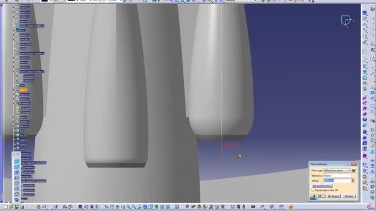Enable Repeat object after OK checkbox
376x211 pixels.
313,190
